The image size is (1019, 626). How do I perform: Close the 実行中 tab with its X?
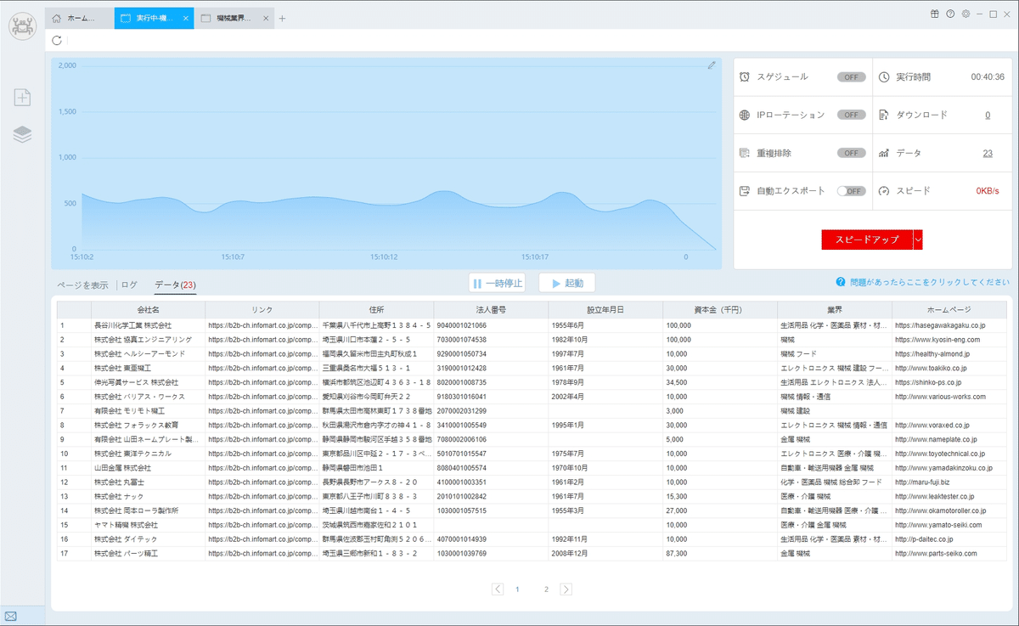tap(186, 18)
